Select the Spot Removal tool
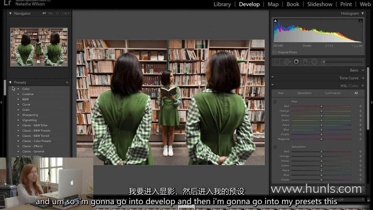The width and height of the screenshot is (373, 210). coord(287,61)
